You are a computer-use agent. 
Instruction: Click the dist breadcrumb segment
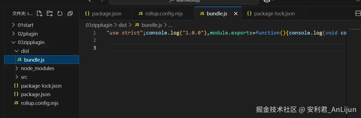(x=123, y=25)
